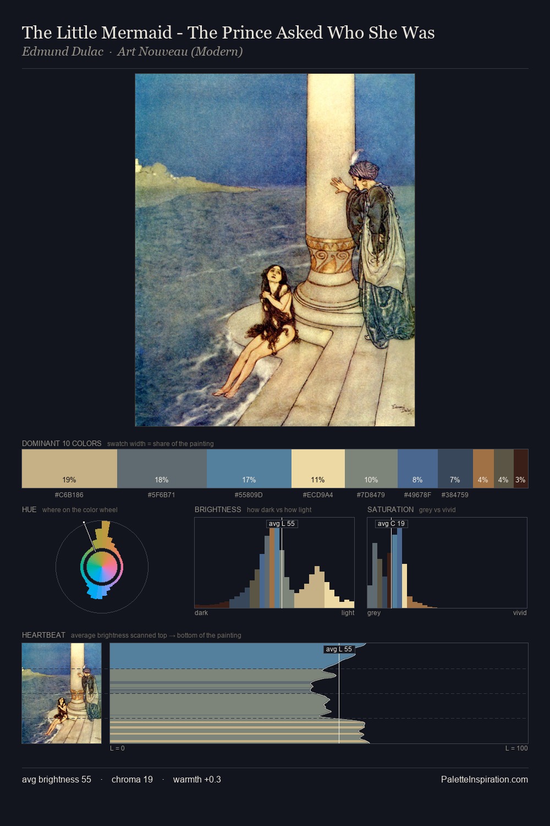Click the hex code #5F6B71 label

(162, 495)
